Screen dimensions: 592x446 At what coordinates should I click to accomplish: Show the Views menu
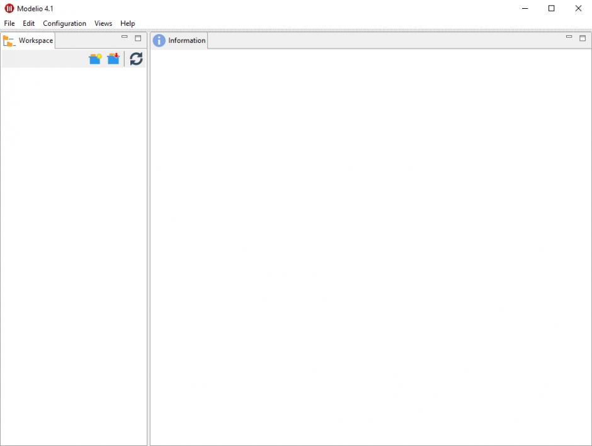(103, 23)
